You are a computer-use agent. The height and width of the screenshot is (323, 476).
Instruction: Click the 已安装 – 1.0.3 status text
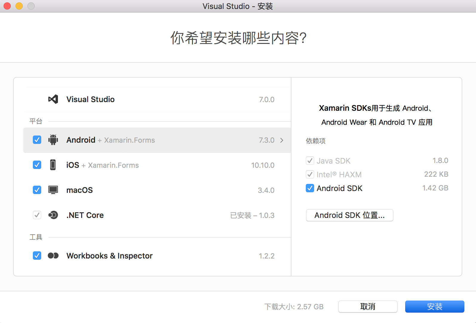point(252,215)
